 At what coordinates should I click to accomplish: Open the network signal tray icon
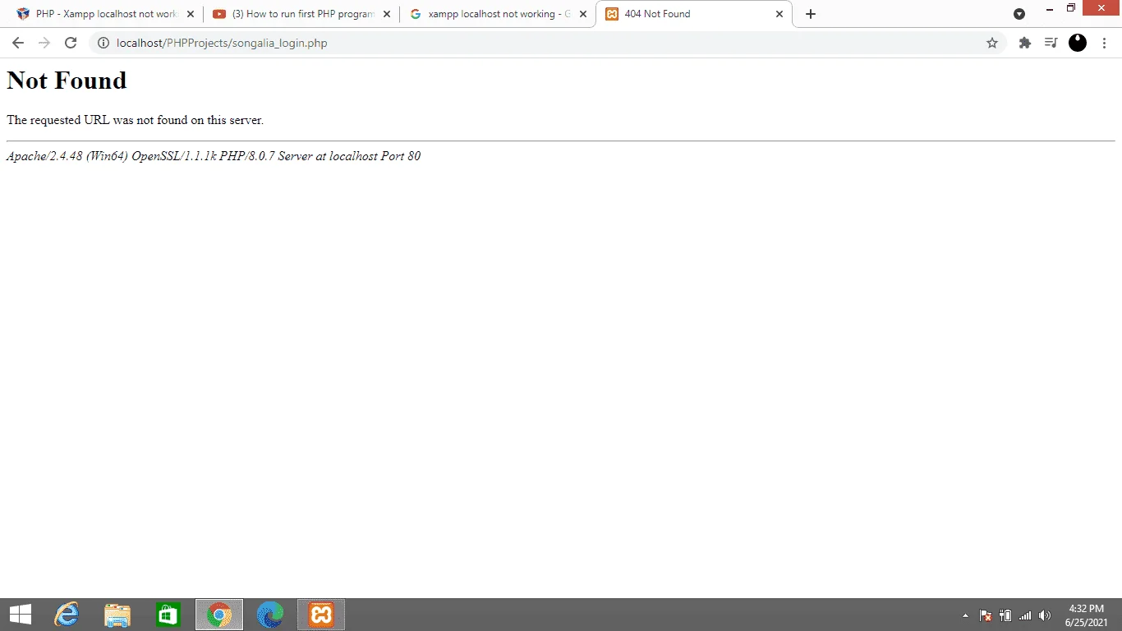tap(1025, 615)
